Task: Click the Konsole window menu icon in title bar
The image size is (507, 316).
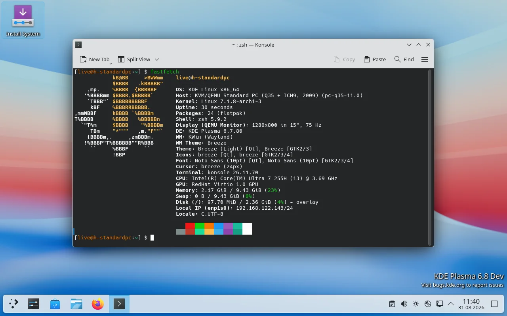Action: [78, 45]
